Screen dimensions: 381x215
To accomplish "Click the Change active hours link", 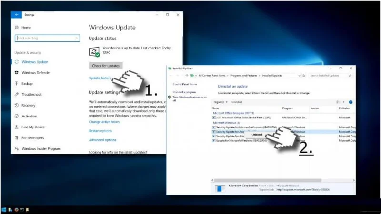I will pos(104,122).
